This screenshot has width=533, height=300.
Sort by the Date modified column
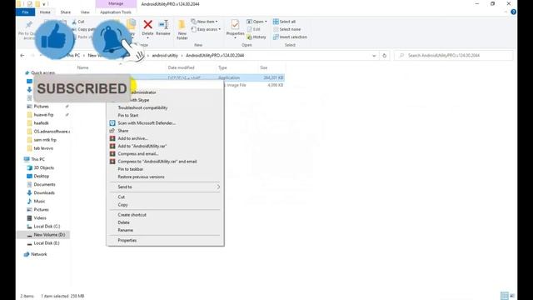click(x=182, y=67)
